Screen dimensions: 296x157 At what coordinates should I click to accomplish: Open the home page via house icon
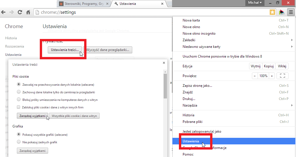pos(28,12)
